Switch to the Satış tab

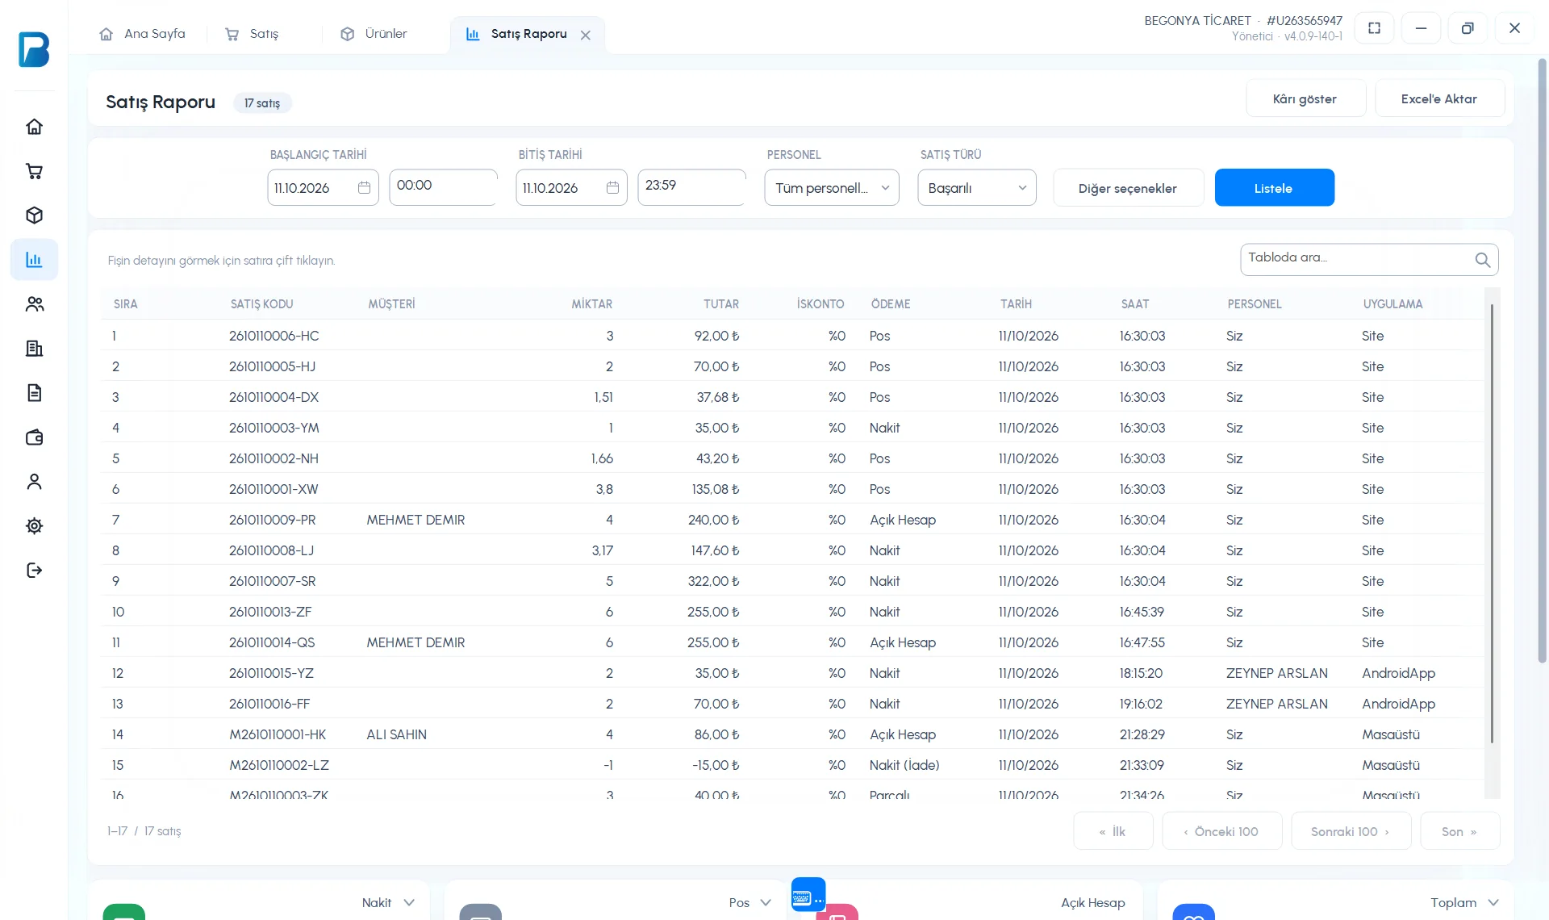[252, 34]
